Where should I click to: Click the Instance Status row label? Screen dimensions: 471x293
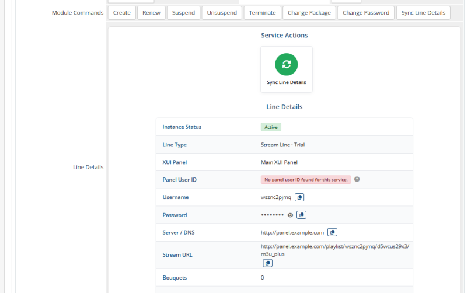(x=182, y=127)
